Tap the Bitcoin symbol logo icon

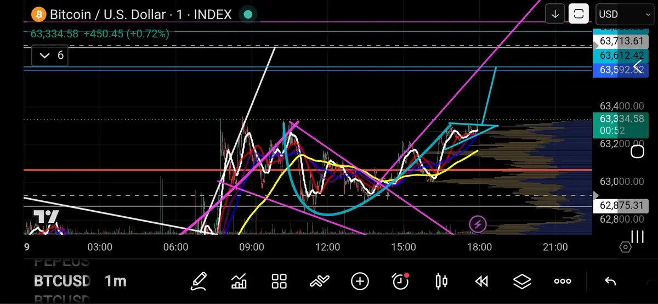click(x=38, y=14)
